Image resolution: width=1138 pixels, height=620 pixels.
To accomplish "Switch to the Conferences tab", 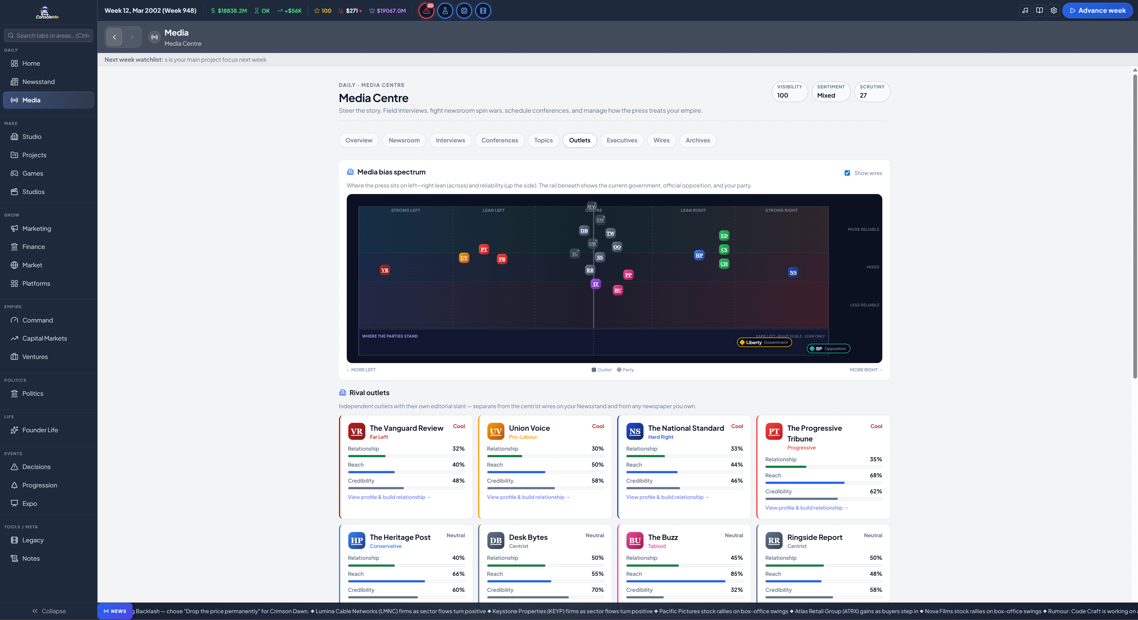I will click(500, 140).
